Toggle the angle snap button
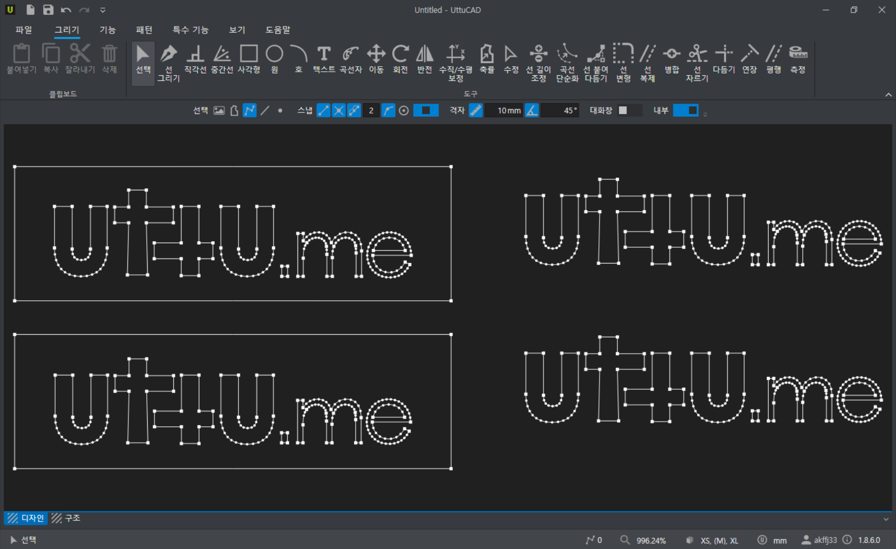The height and width of the screenshot is (549, 896). coord(532,110)
